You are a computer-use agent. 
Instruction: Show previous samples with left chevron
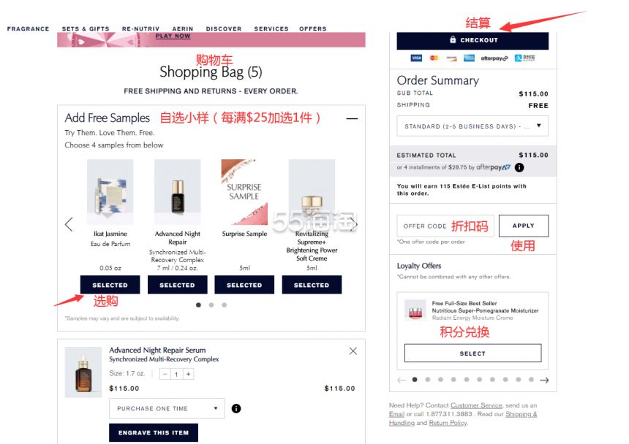tap(69, 224)
